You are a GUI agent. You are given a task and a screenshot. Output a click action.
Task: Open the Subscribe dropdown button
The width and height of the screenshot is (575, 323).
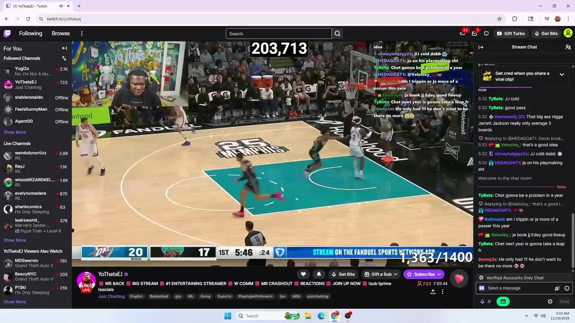click(424, 274)
